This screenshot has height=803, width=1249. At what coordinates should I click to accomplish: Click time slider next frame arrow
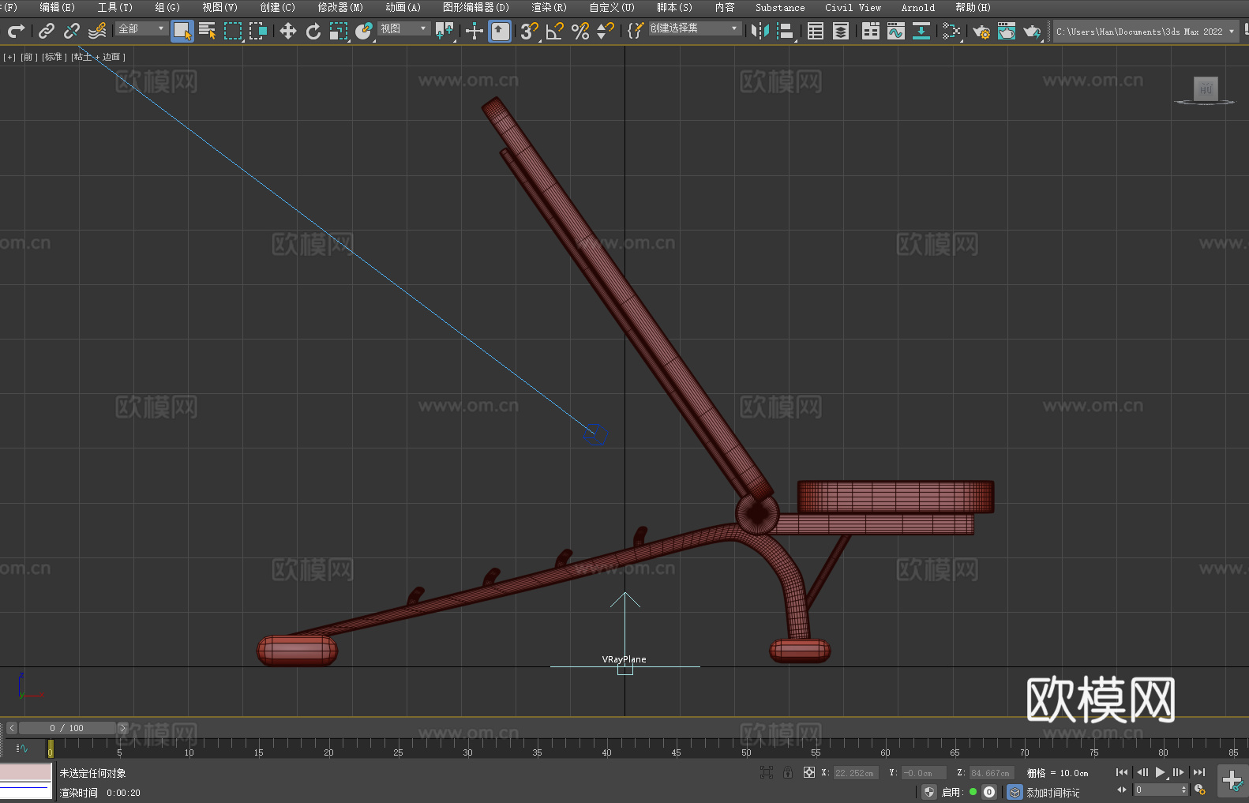122,728
